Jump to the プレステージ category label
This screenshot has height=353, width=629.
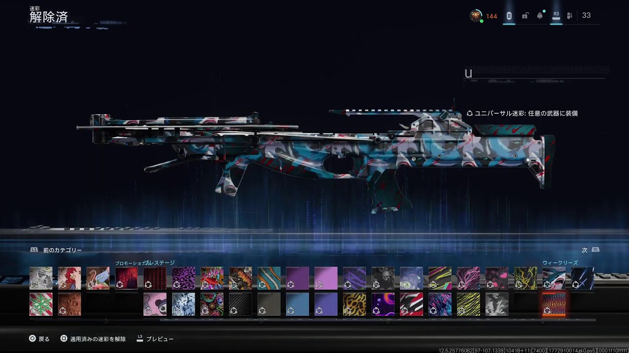[x=160, y=263]
